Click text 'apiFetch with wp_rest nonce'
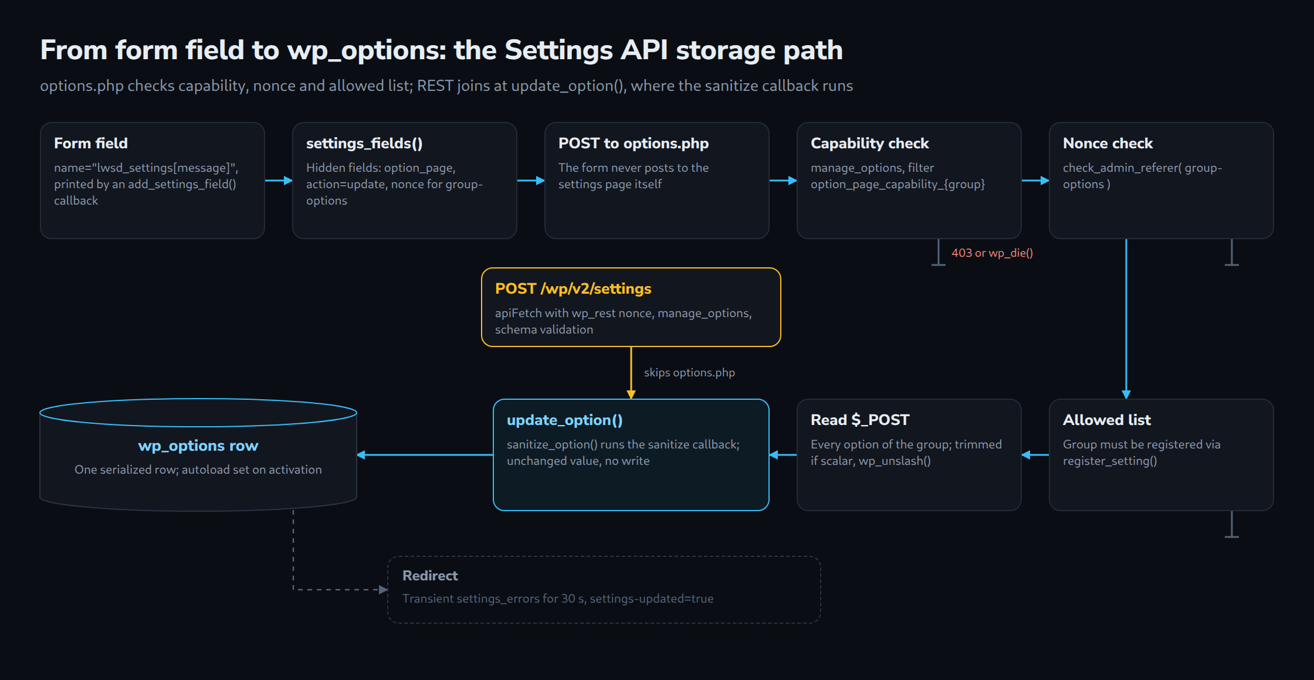The height and width of the screenshot is (680, 1314). click(x=574, y=313)
